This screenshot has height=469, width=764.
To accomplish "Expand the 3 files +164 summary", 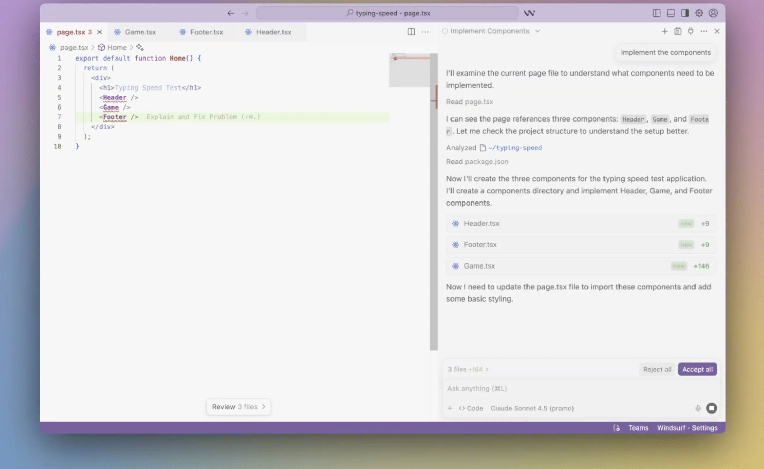I will point(468,369).
